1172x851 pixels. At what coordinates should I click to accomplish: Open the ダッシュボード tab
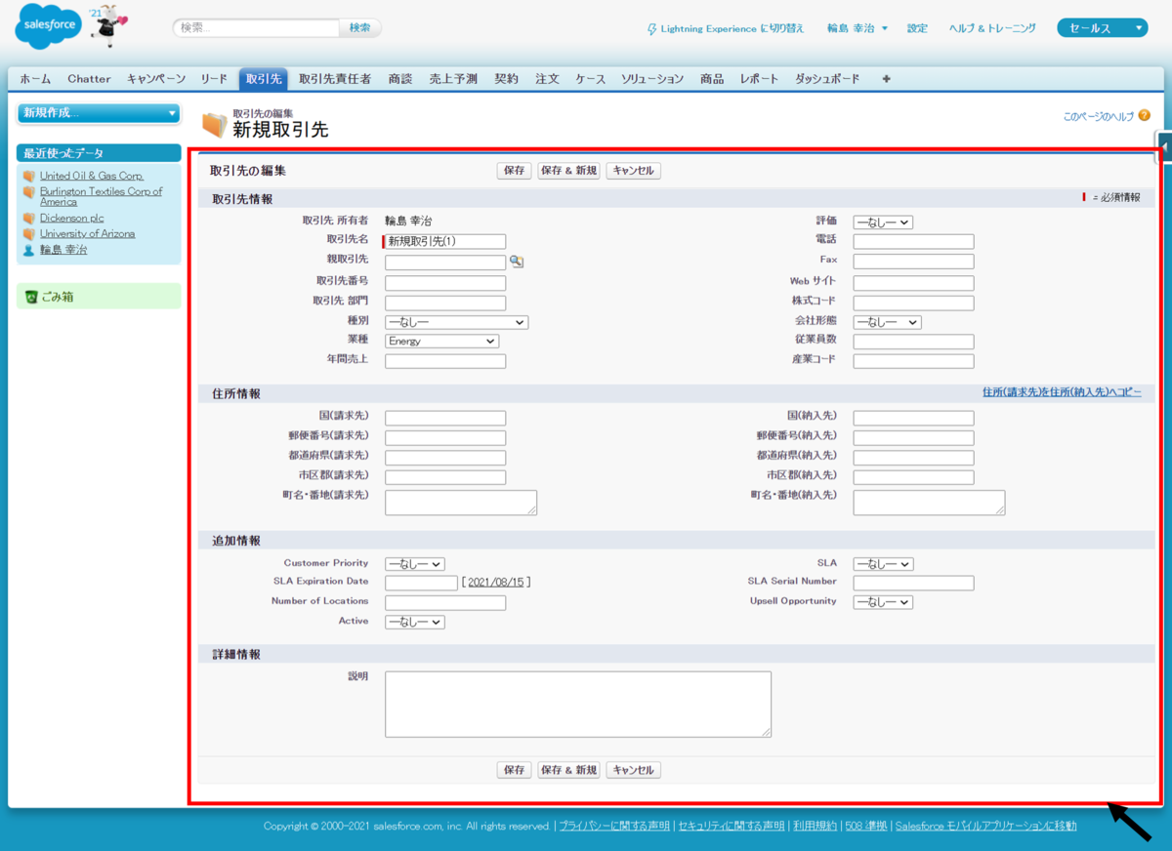827,79
